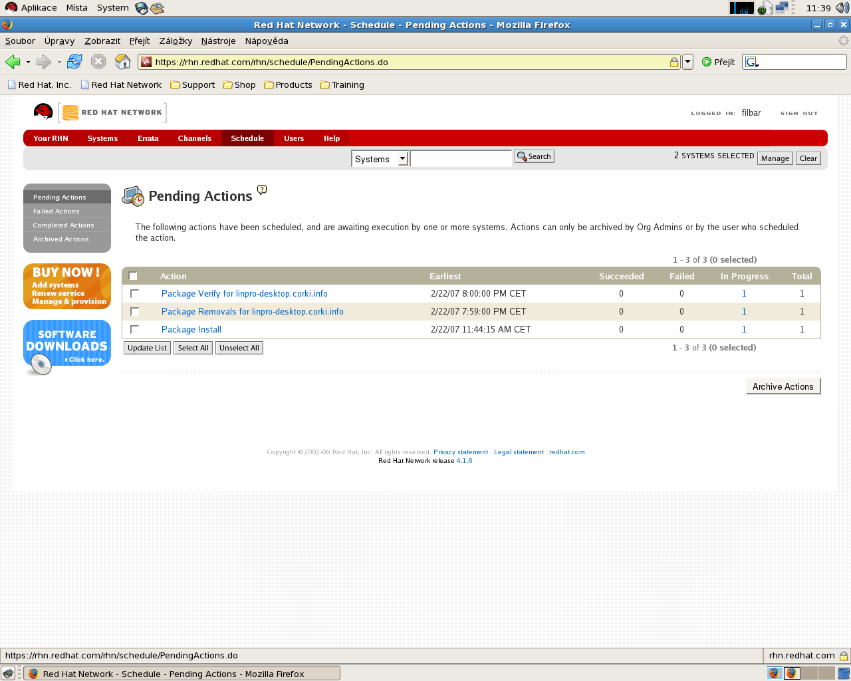Click the SIGN OUT link
This screenshot has height=681, width=851.
799,113
